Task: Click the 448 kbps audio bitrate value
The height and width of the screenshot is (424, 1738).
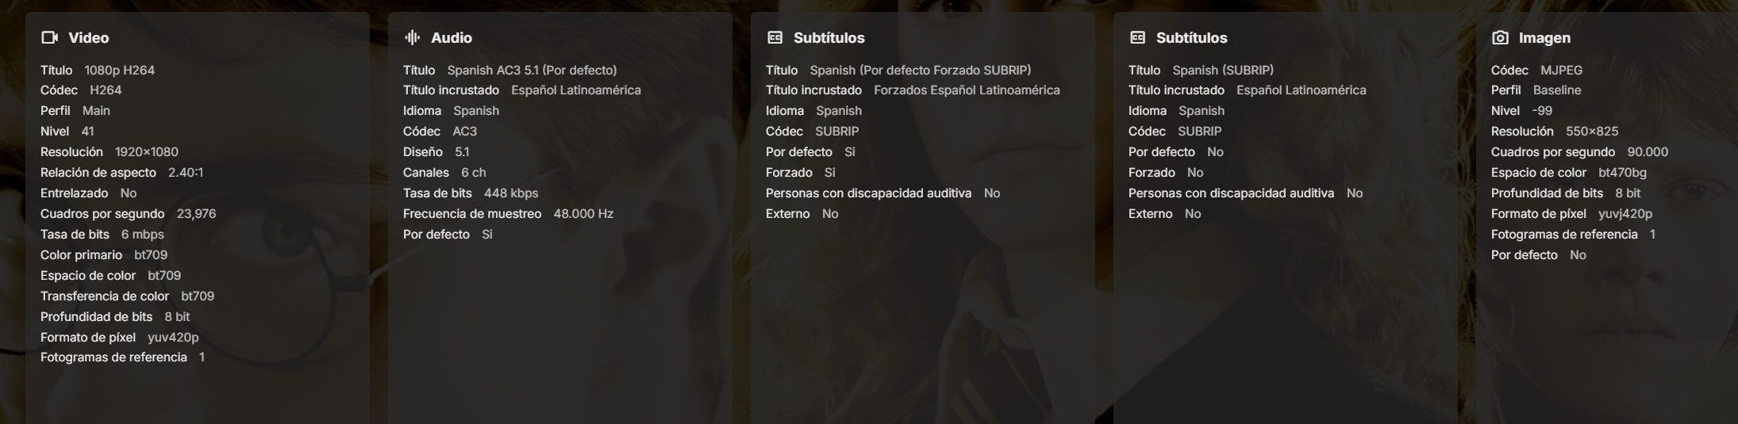Action: click(510, 193)
